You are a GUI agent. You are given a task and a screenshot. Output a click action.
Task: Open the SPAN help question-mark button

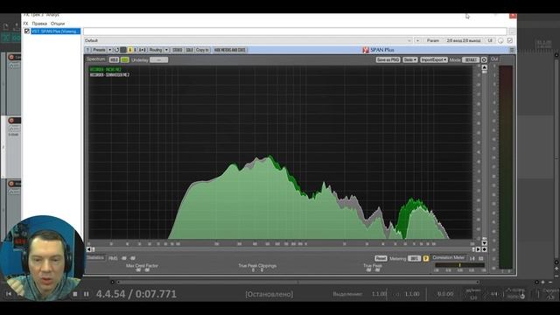87,50
